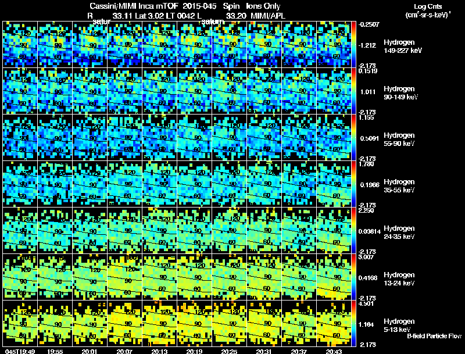465x354 pixels.
Task: Click the 0.1966 color scale value
Action: 370,185
